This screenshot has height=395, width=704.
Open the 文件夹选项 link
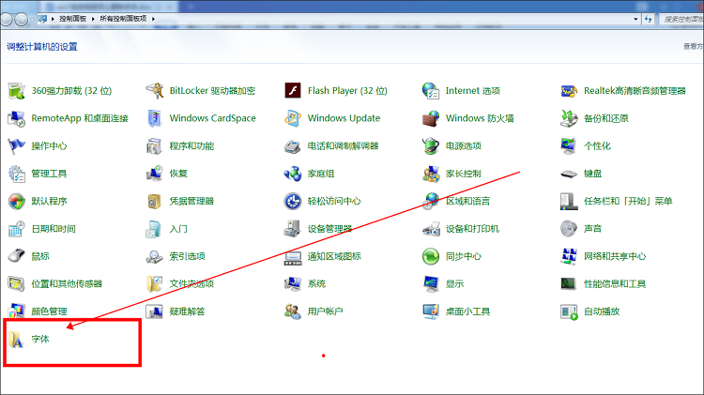click(191, 283)
